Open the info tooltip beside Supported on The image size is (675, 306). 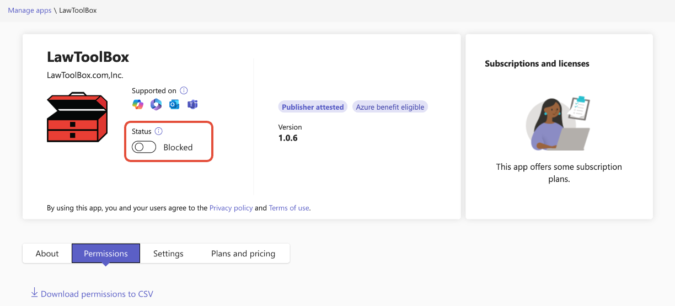click(x=184, y=90)
